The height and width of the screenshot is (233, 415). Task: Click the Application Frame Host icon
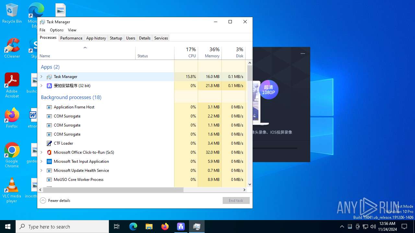[x=49, y=107]
